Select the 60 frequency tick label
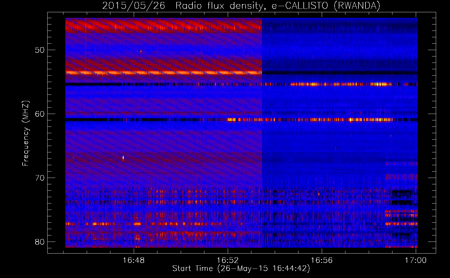The height and width of the screenshot is (278, 450). (40, 114)
